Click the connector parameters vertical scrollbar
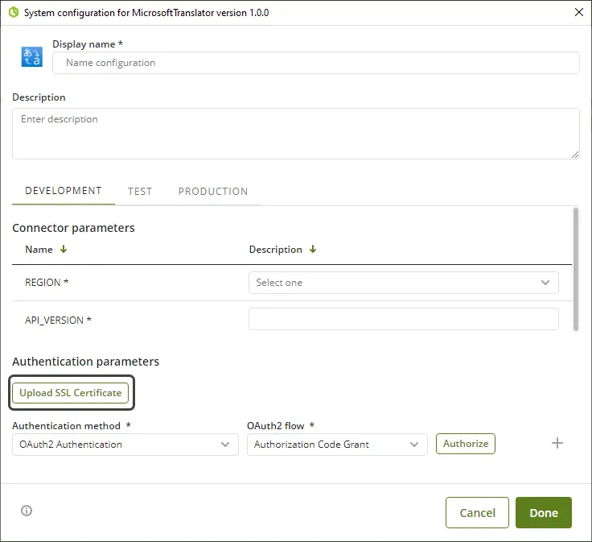The height and width of the screenshot is (542, 592). point(576,269)
